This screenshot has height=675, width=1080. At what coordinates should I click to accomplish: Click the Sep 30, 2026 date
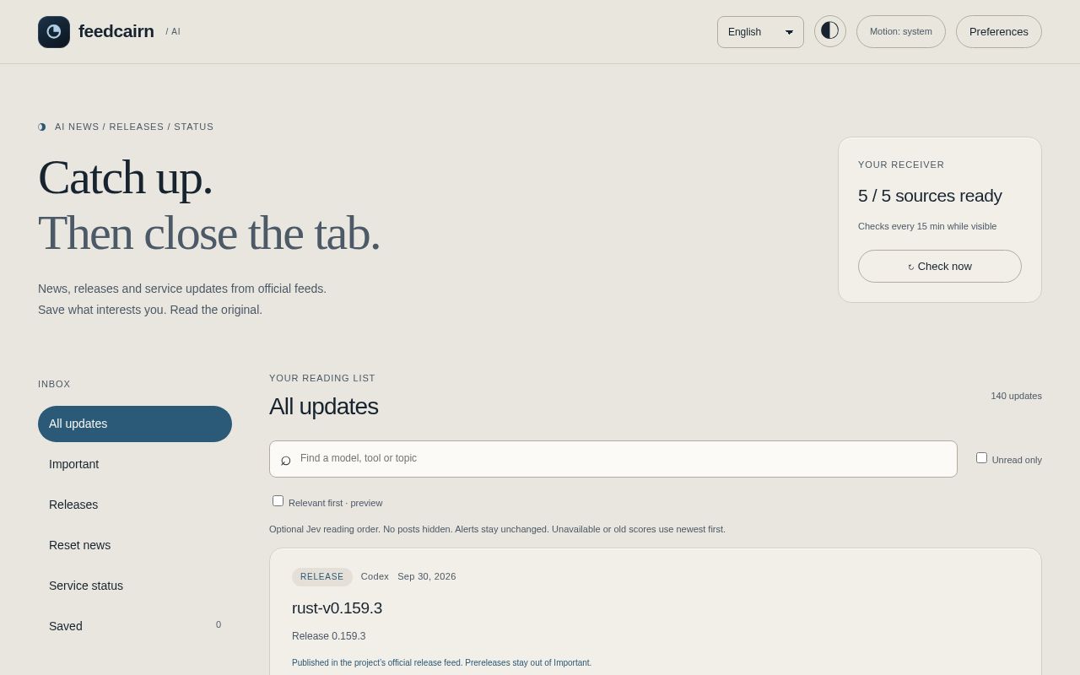427,577
